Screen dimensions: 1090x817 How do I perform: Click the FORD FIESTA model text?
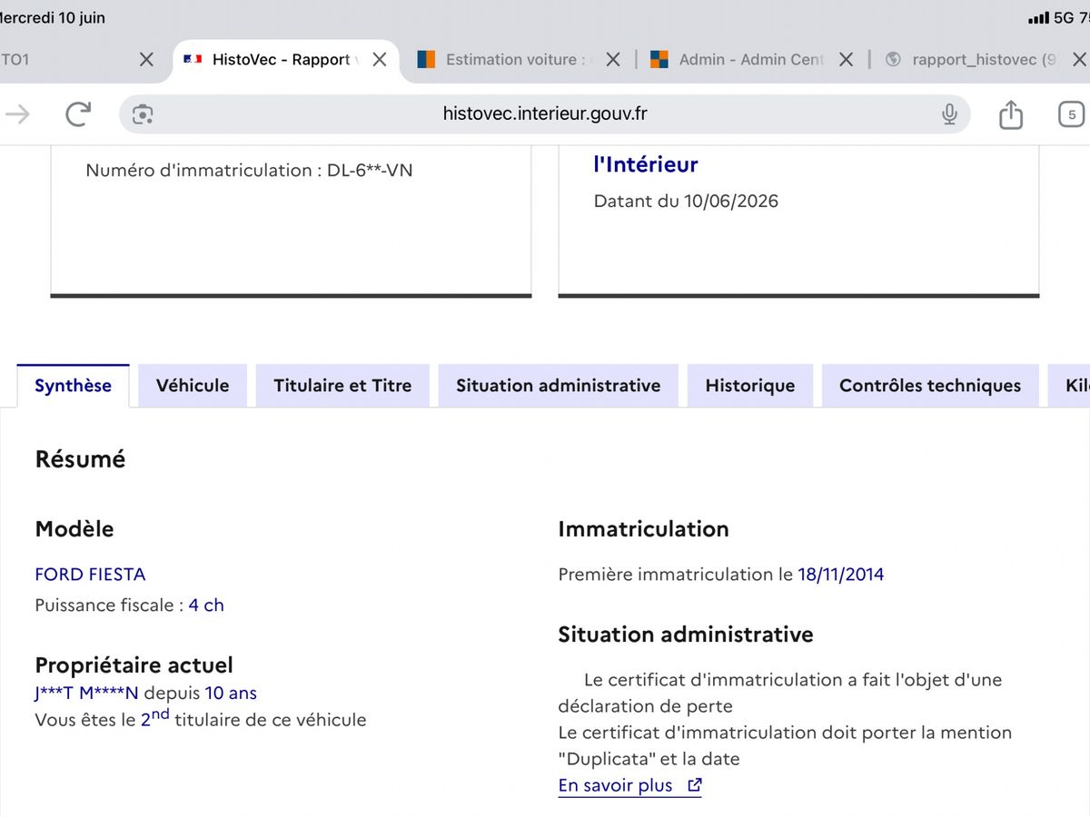pyautogui.click(x=90, y=575)
